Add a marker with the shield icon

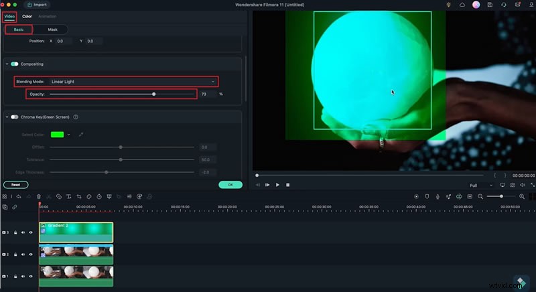click(427, 197)
